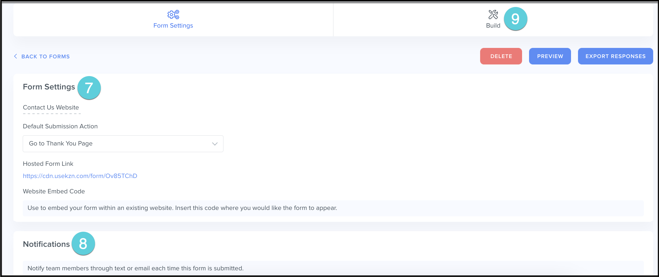Click the number 8 badge beside Notifications
Image resolution: width=659 pixels, height=277 pixels.
coord(83,243)
